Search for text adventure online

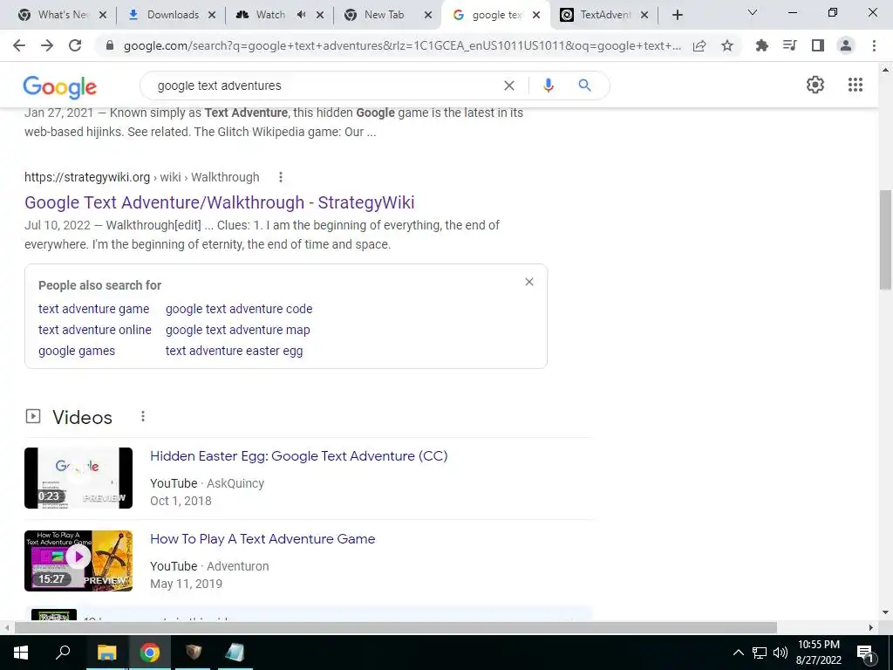pos(95,330)
